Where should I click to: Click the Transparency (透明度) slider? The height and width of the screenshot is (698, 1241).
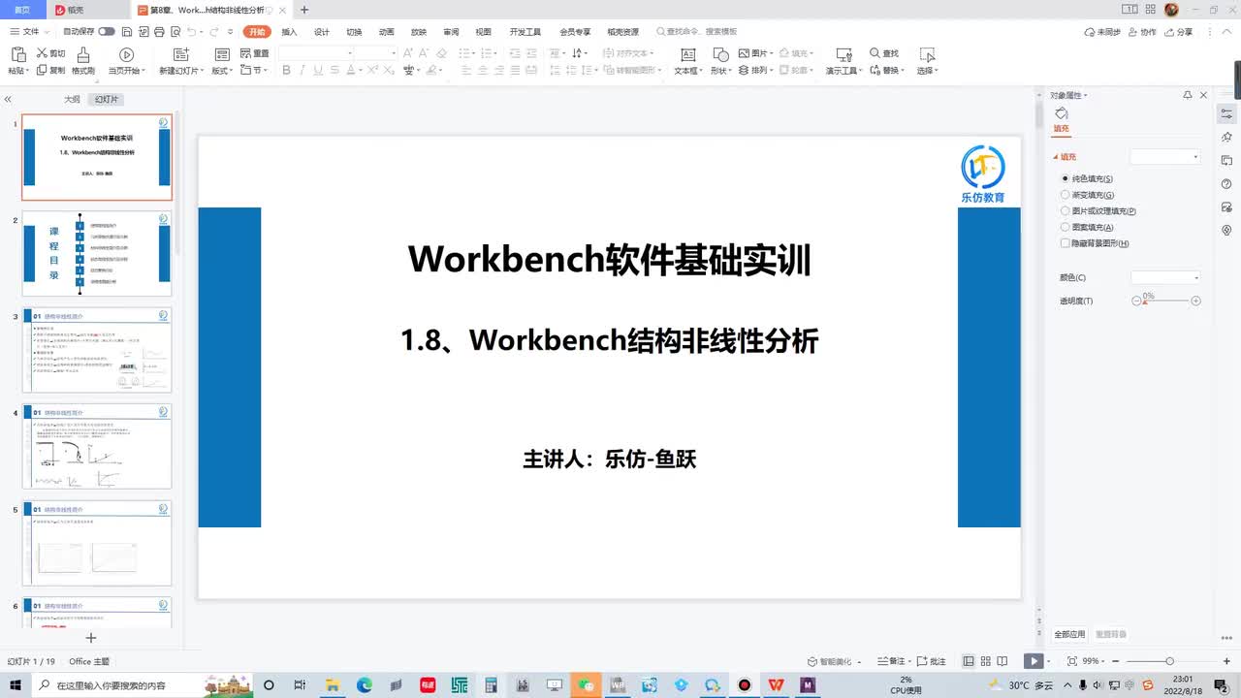click(x=1168, y=301)
